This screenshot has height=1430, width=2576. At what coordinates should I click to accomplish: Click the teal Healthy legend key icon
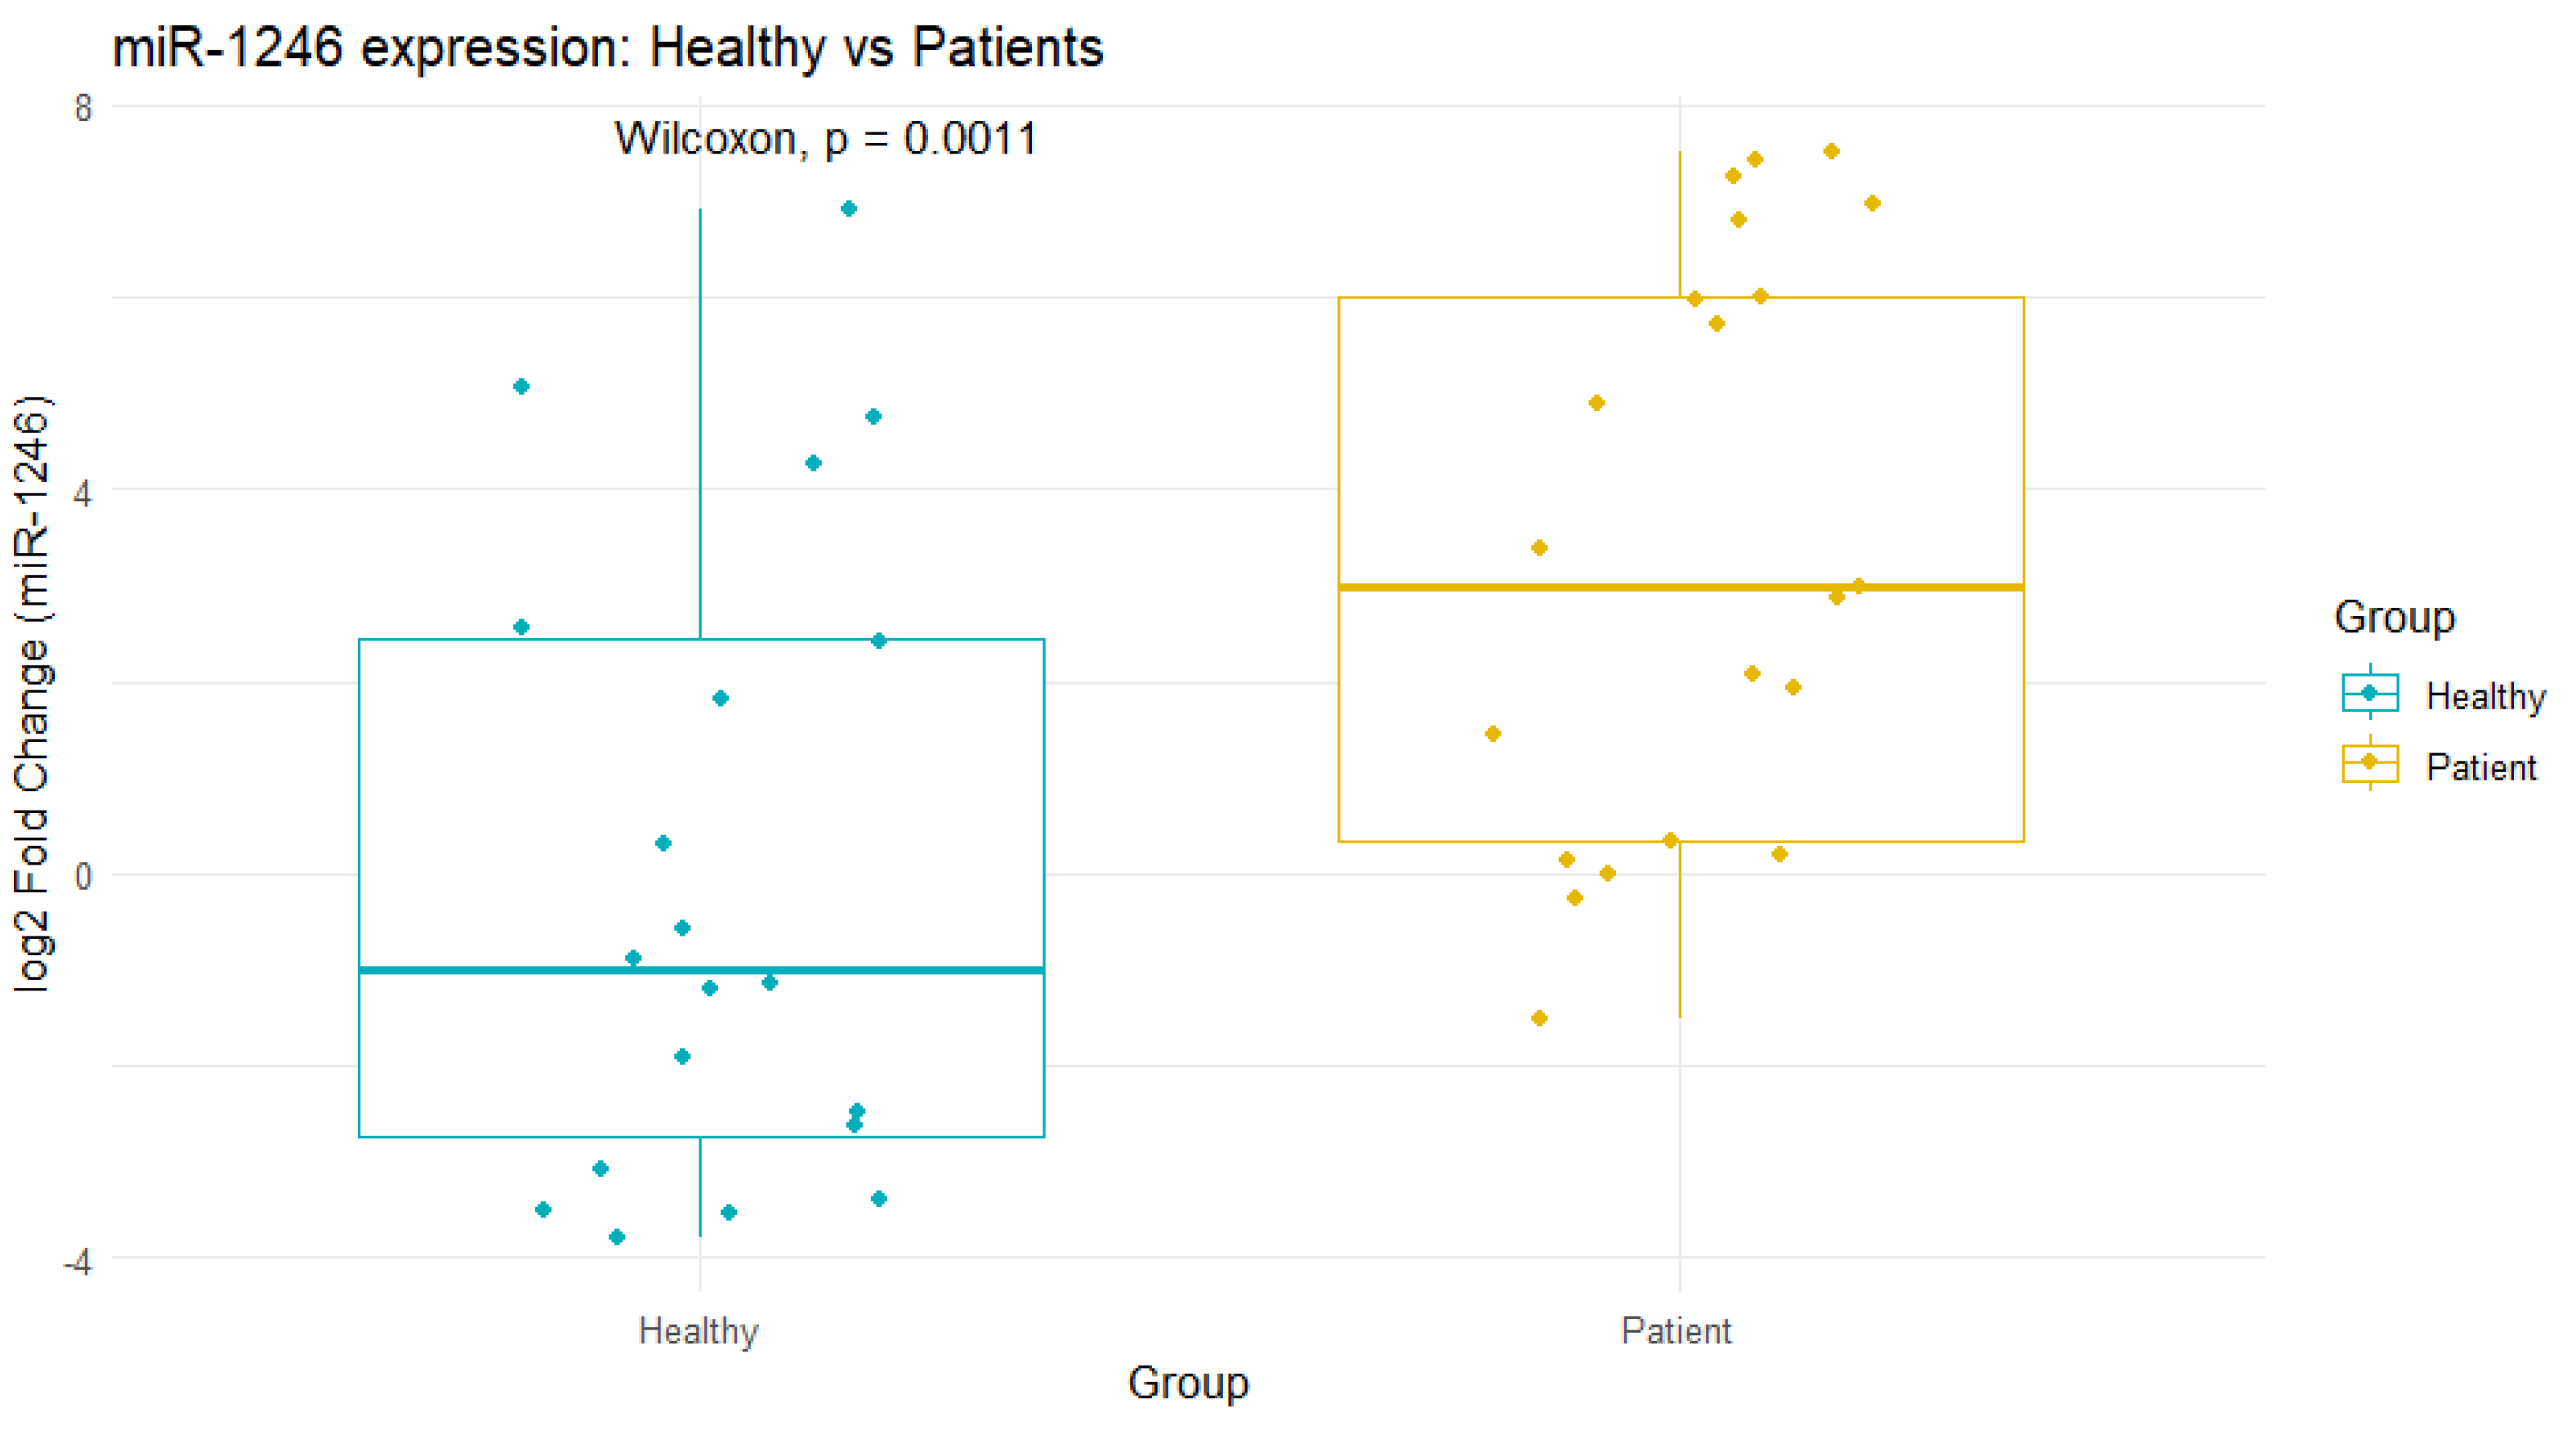coord(2369,693)
